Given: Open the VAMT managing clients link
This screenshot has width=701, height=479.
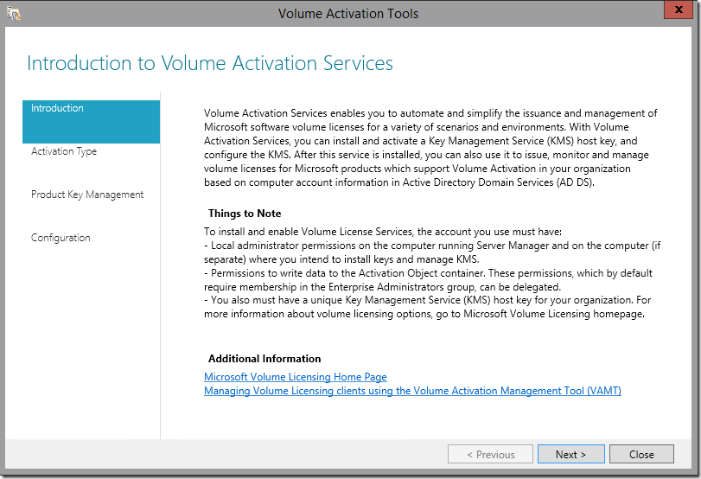Looking at the screenshot, I should (412, 391).
